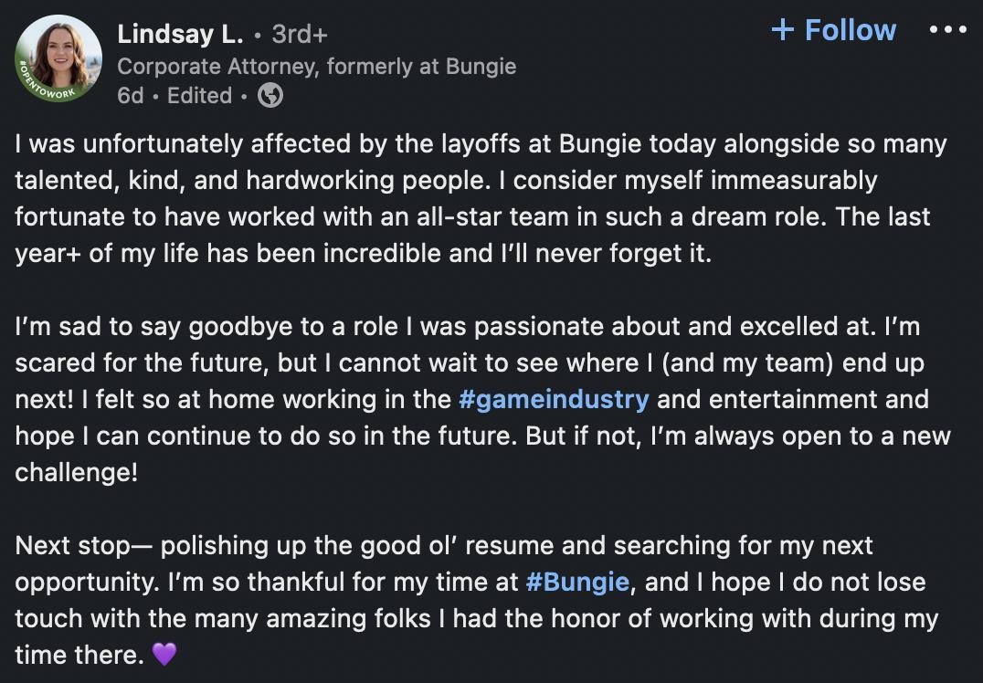Open the poster's profile photo

click(x=58, y=58)
